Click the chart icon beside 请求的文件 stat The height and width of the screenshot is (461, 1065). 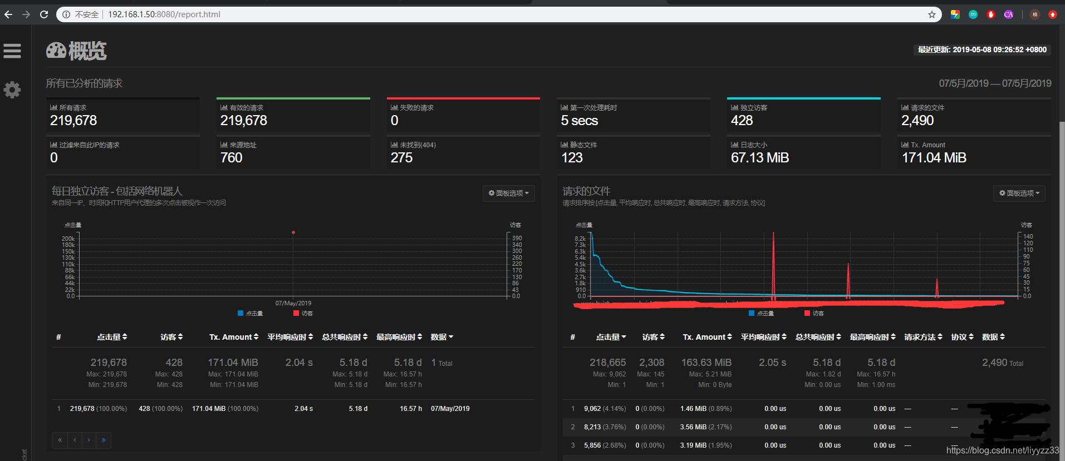[905, 107]
